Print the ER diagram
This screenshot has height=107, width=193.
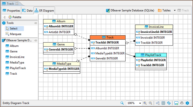pos(182,103)
